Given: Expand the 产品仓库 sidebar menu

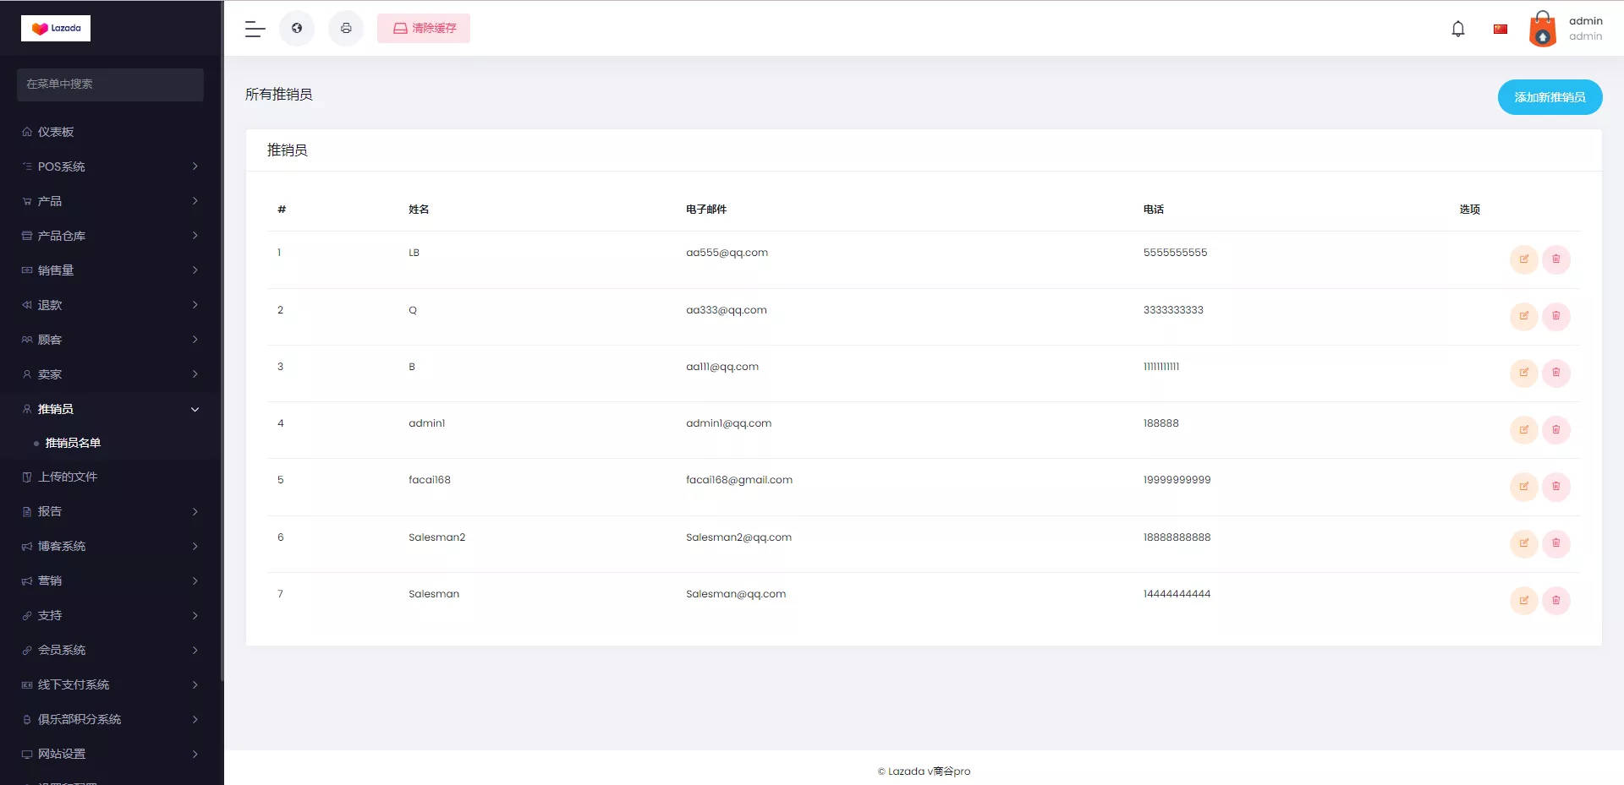Looking at the screenshot, I should 110,236.
